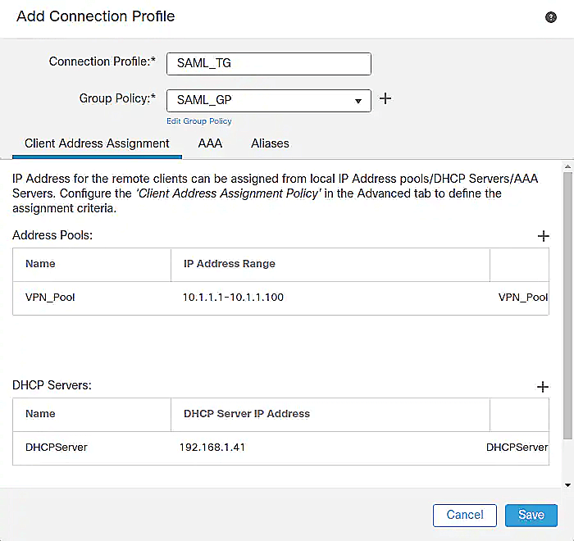Add an address pool with plus icon
This screenshot has width=574, height=541.
click(543, 236)
